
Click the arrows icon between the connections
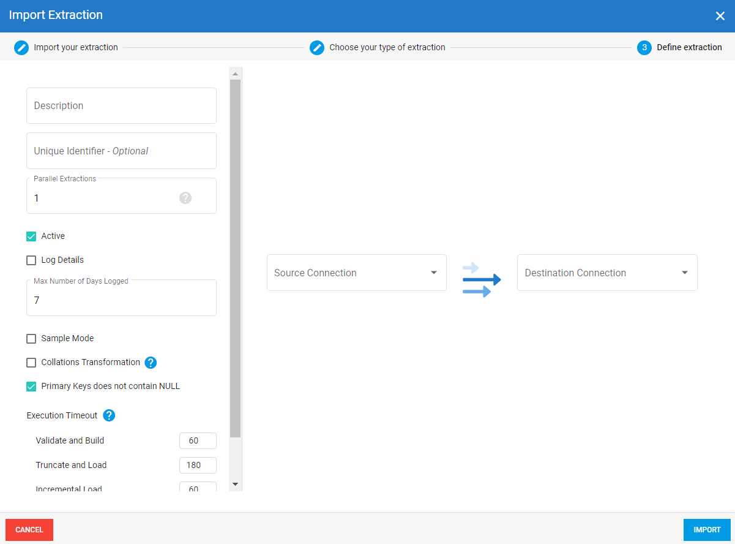point(482,279)
